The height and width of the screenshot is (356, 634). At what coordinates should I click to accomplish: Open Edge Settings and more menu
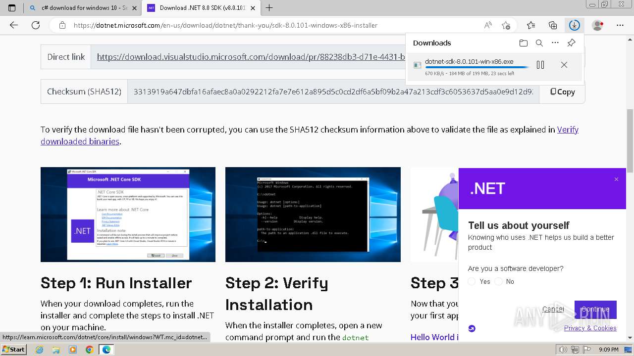(620, 25)
